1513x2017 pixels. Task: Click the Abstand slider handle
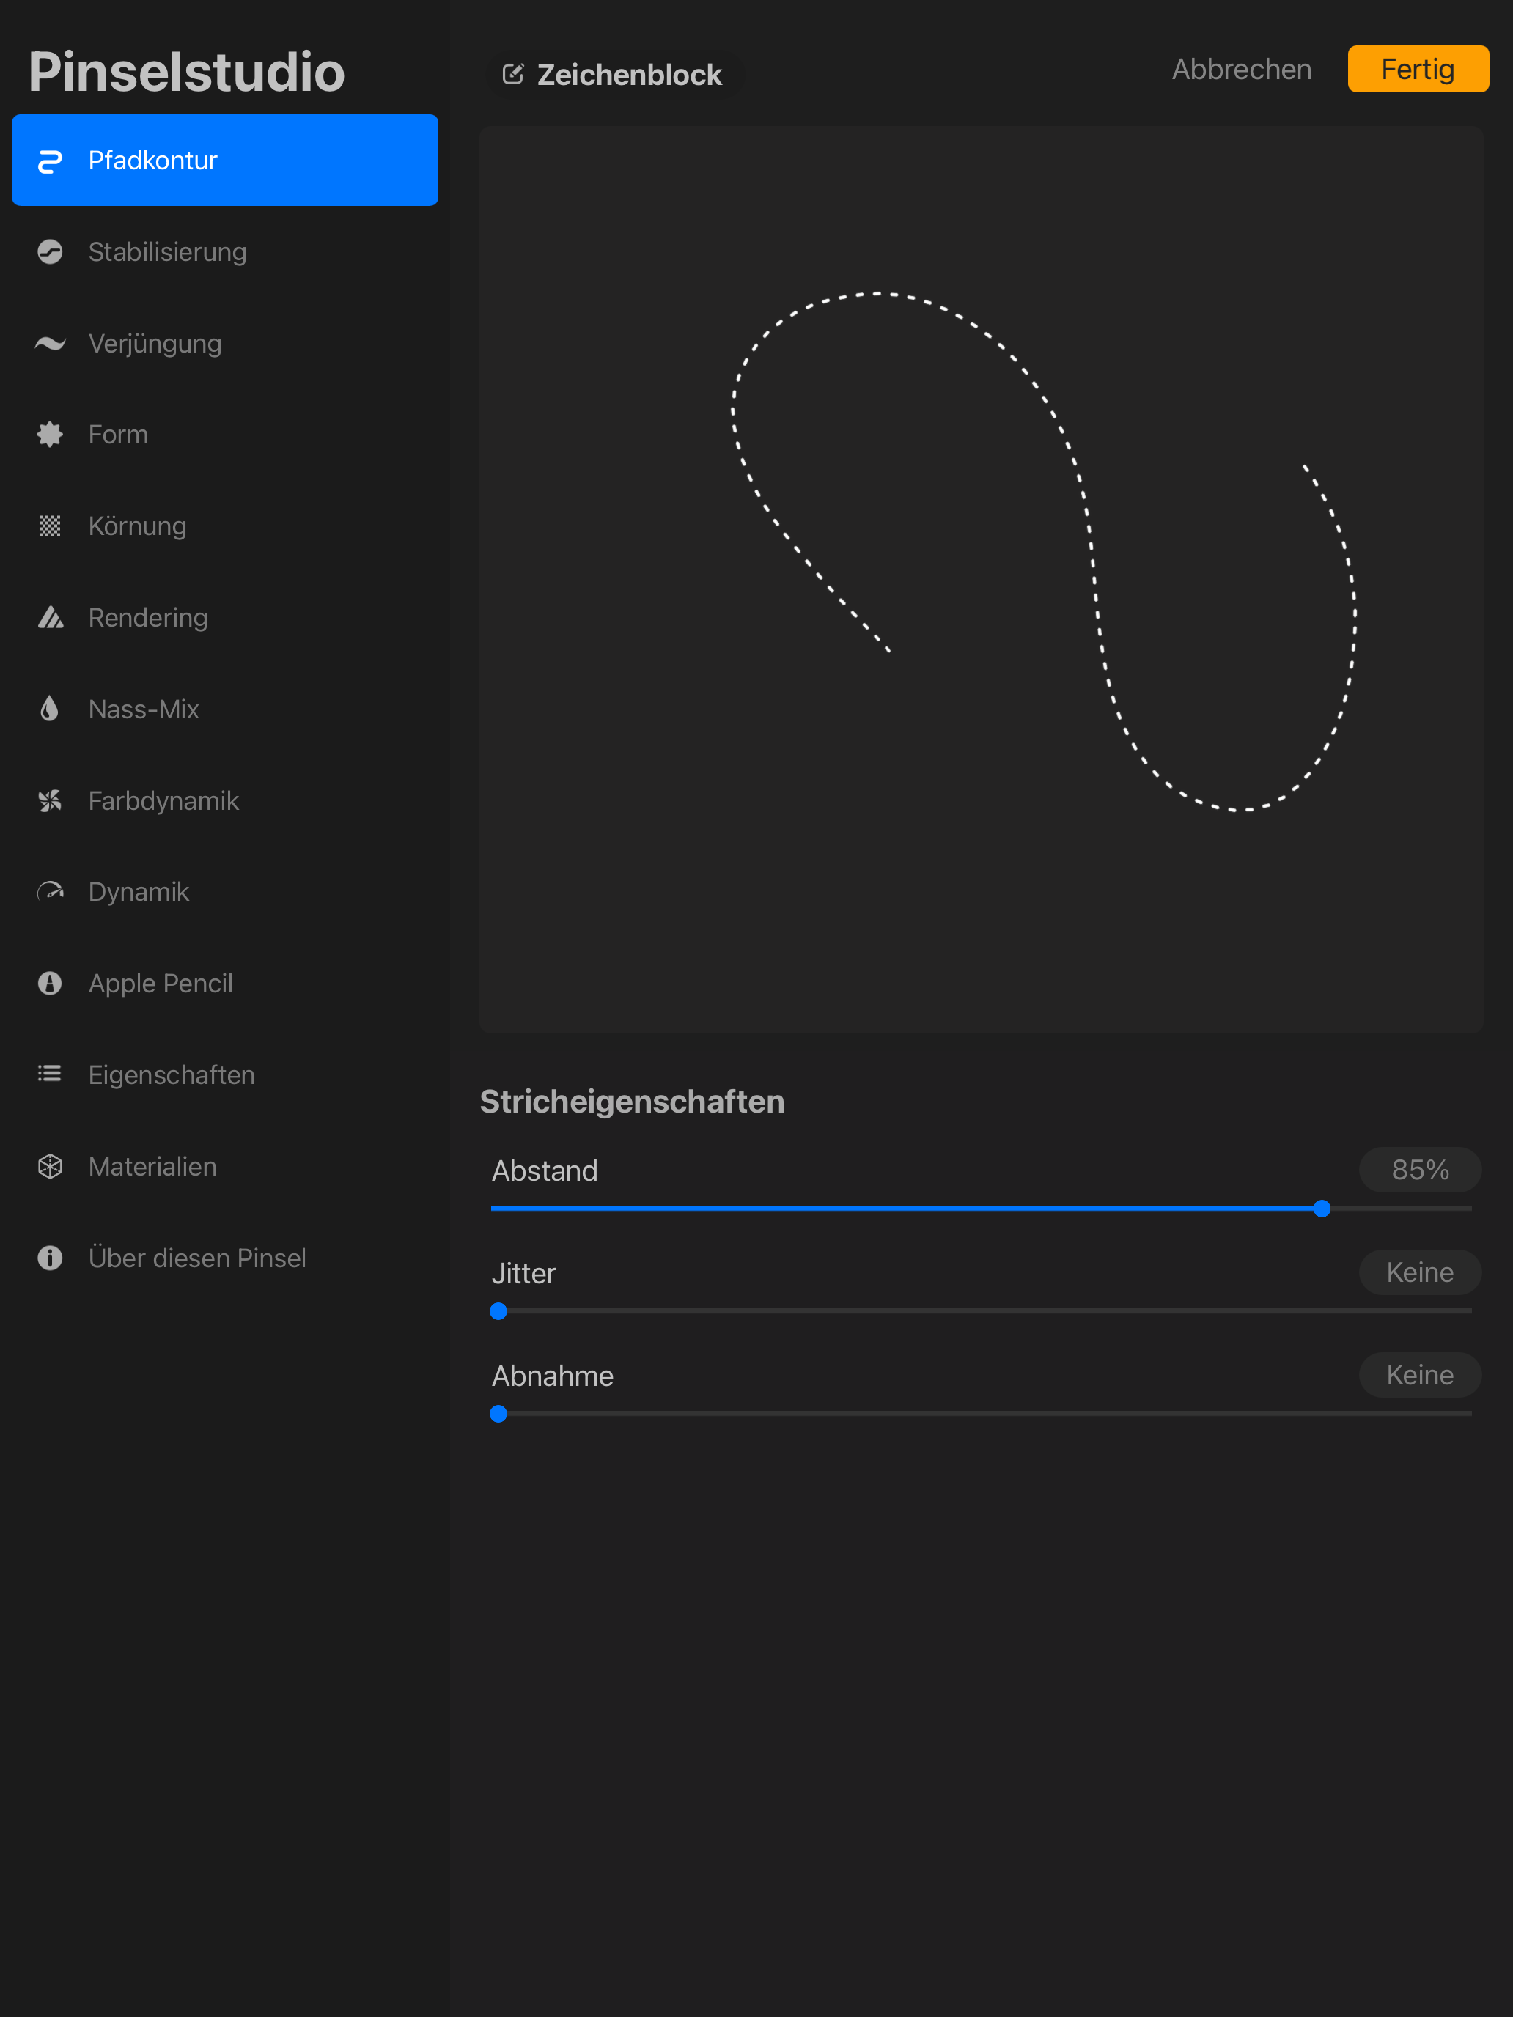1322,1208
